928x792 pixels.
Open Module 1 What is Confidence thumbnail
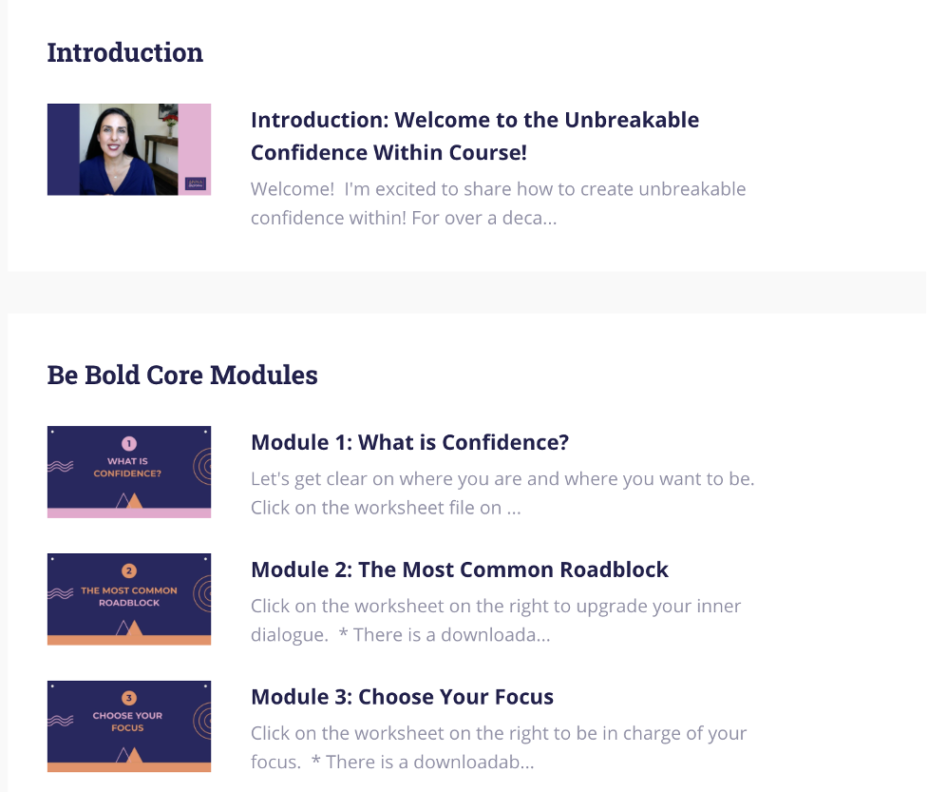[x=129, y=473]
